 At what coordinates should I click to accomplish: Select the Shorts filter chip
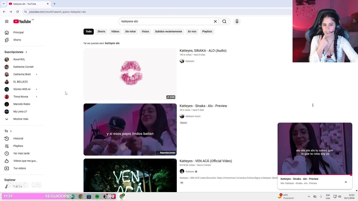pyautogui.click(x=101, y=32)
